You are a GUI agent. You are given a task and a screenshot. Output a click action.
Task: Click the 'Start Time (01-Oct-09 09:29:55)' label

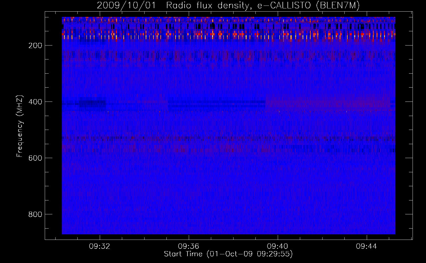click(228, 254)
